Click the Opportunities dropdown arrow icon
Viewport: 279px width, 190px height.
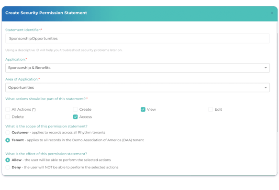[266, 87]
